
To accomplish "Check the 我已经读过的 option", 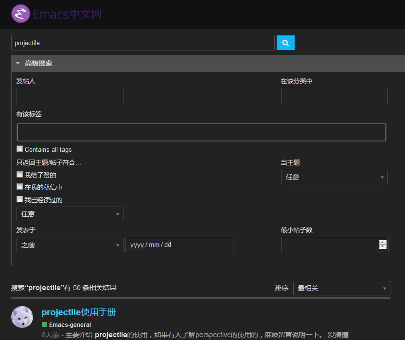I will tap(19, 199).
